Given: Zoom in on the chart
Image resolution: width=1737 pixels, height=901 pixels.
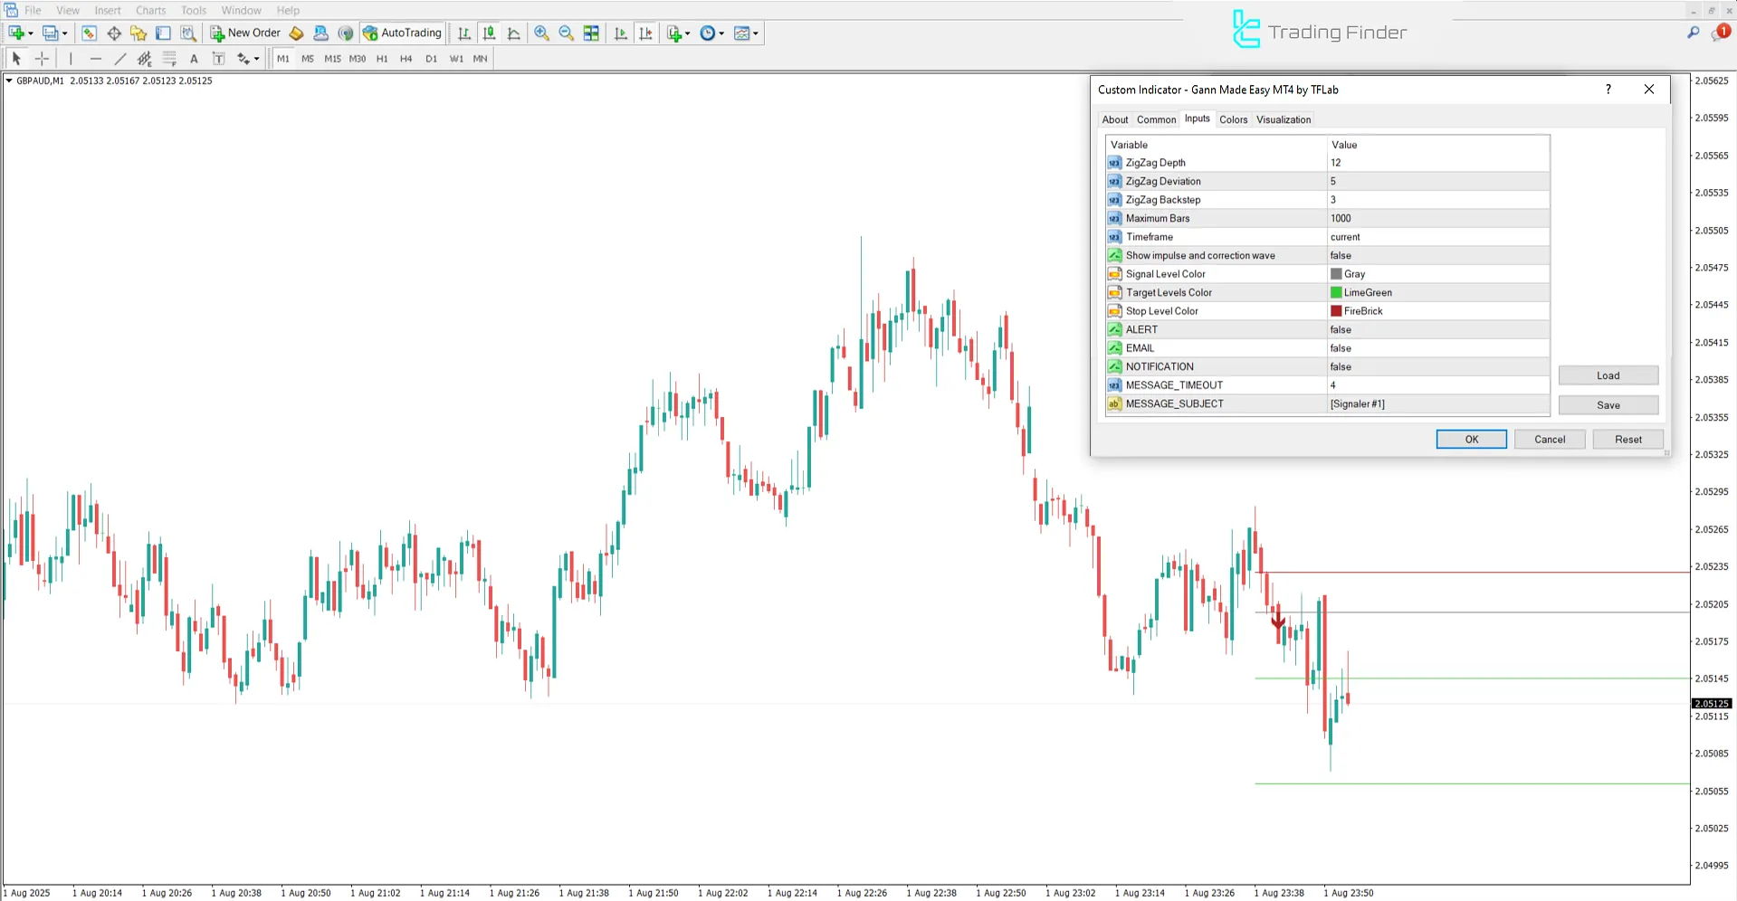Looking at the screenshot, I should click(x=541, y=33).
